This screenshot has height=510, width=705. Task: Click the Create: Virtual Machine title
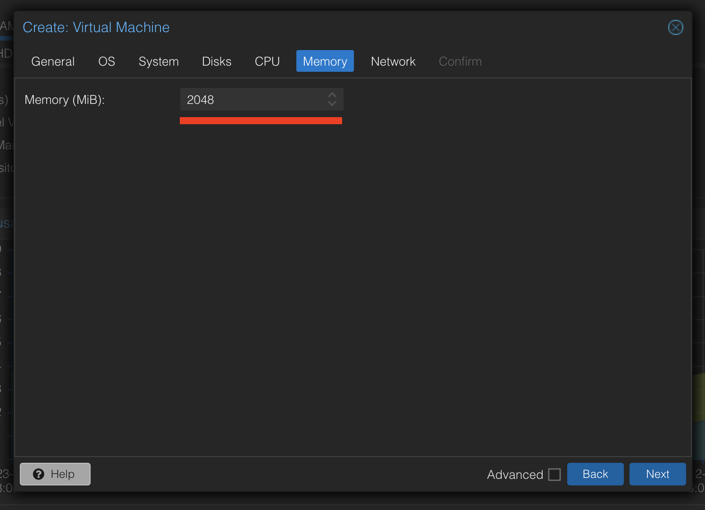coord(96,27)
